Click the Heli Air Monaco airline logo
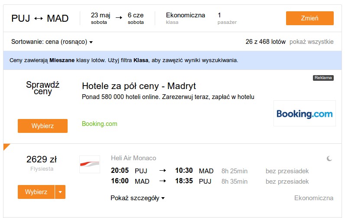The image size is (345, 218). point(90,164)
